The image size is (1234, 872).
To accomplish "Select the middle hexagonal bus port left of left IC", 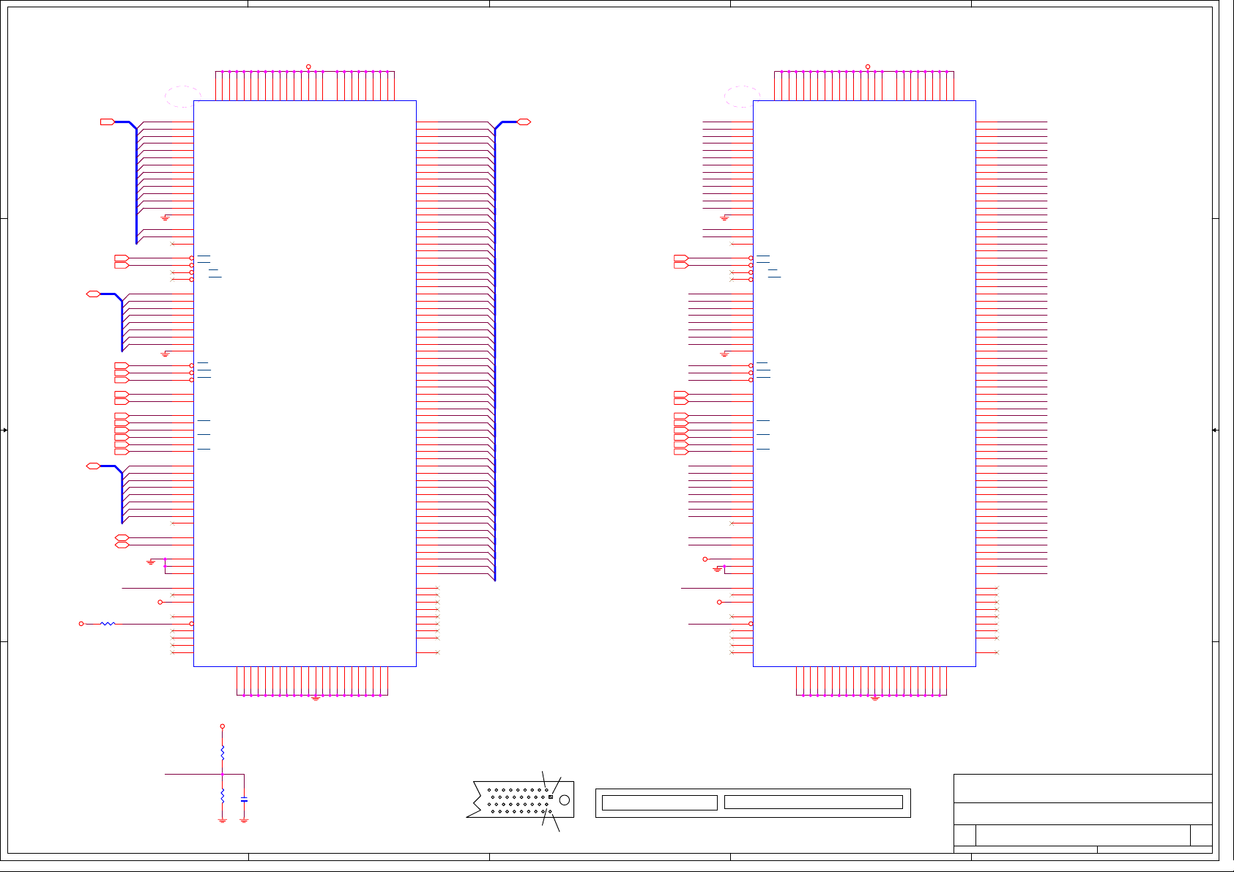I will pos(93,294).
